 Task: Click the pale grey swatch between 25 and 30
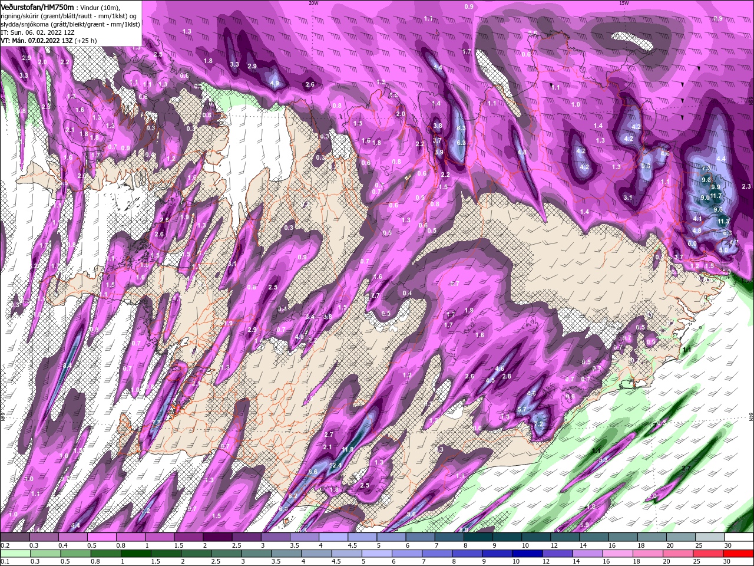point(710,537)
